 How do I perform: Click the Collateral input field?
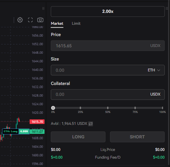click(108, 94)
